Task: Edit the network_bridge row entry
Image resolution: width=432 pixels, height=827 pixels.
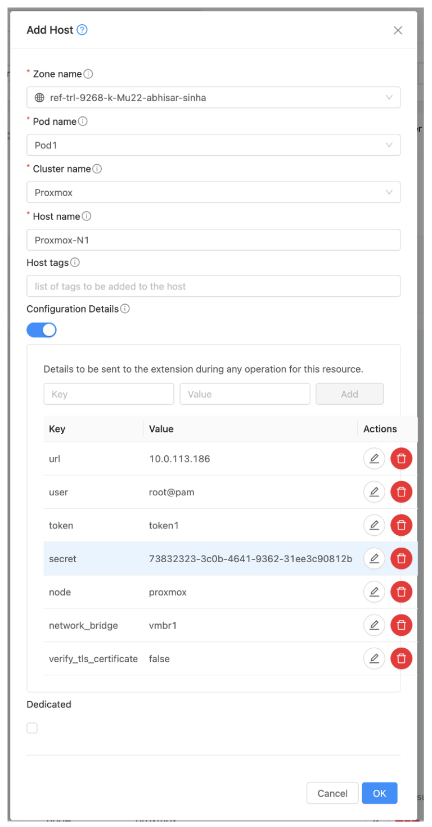Action: tap(374, 625)
